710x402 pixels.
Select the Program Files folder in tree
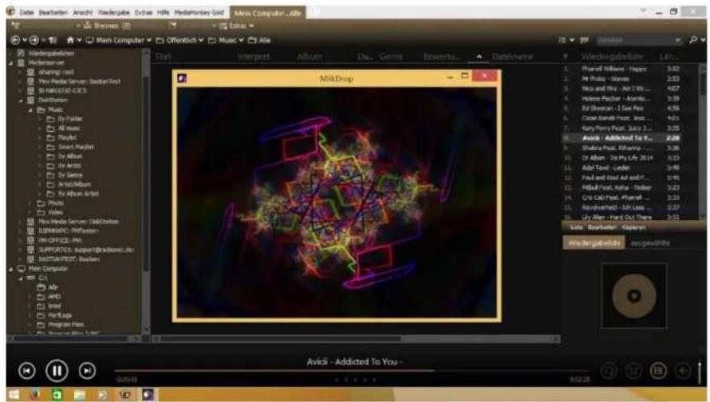coord(66,325)
